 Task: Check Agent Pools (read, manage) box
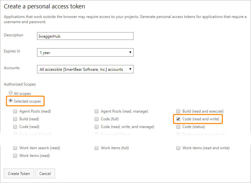tap(97, 111)
